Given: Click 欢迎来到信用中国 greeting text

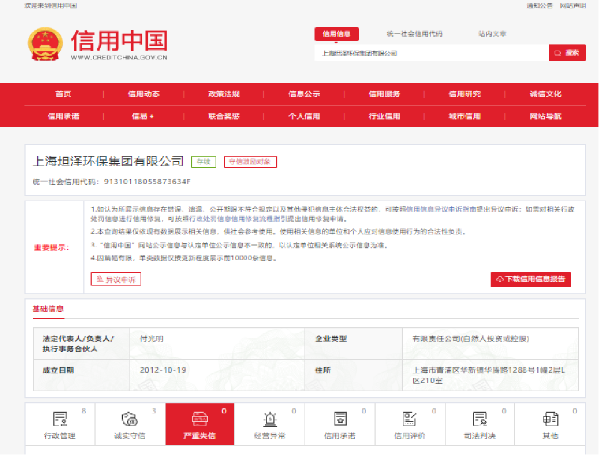Looking at the screenshot, I should pyautogui.click(x=51, y=6).
